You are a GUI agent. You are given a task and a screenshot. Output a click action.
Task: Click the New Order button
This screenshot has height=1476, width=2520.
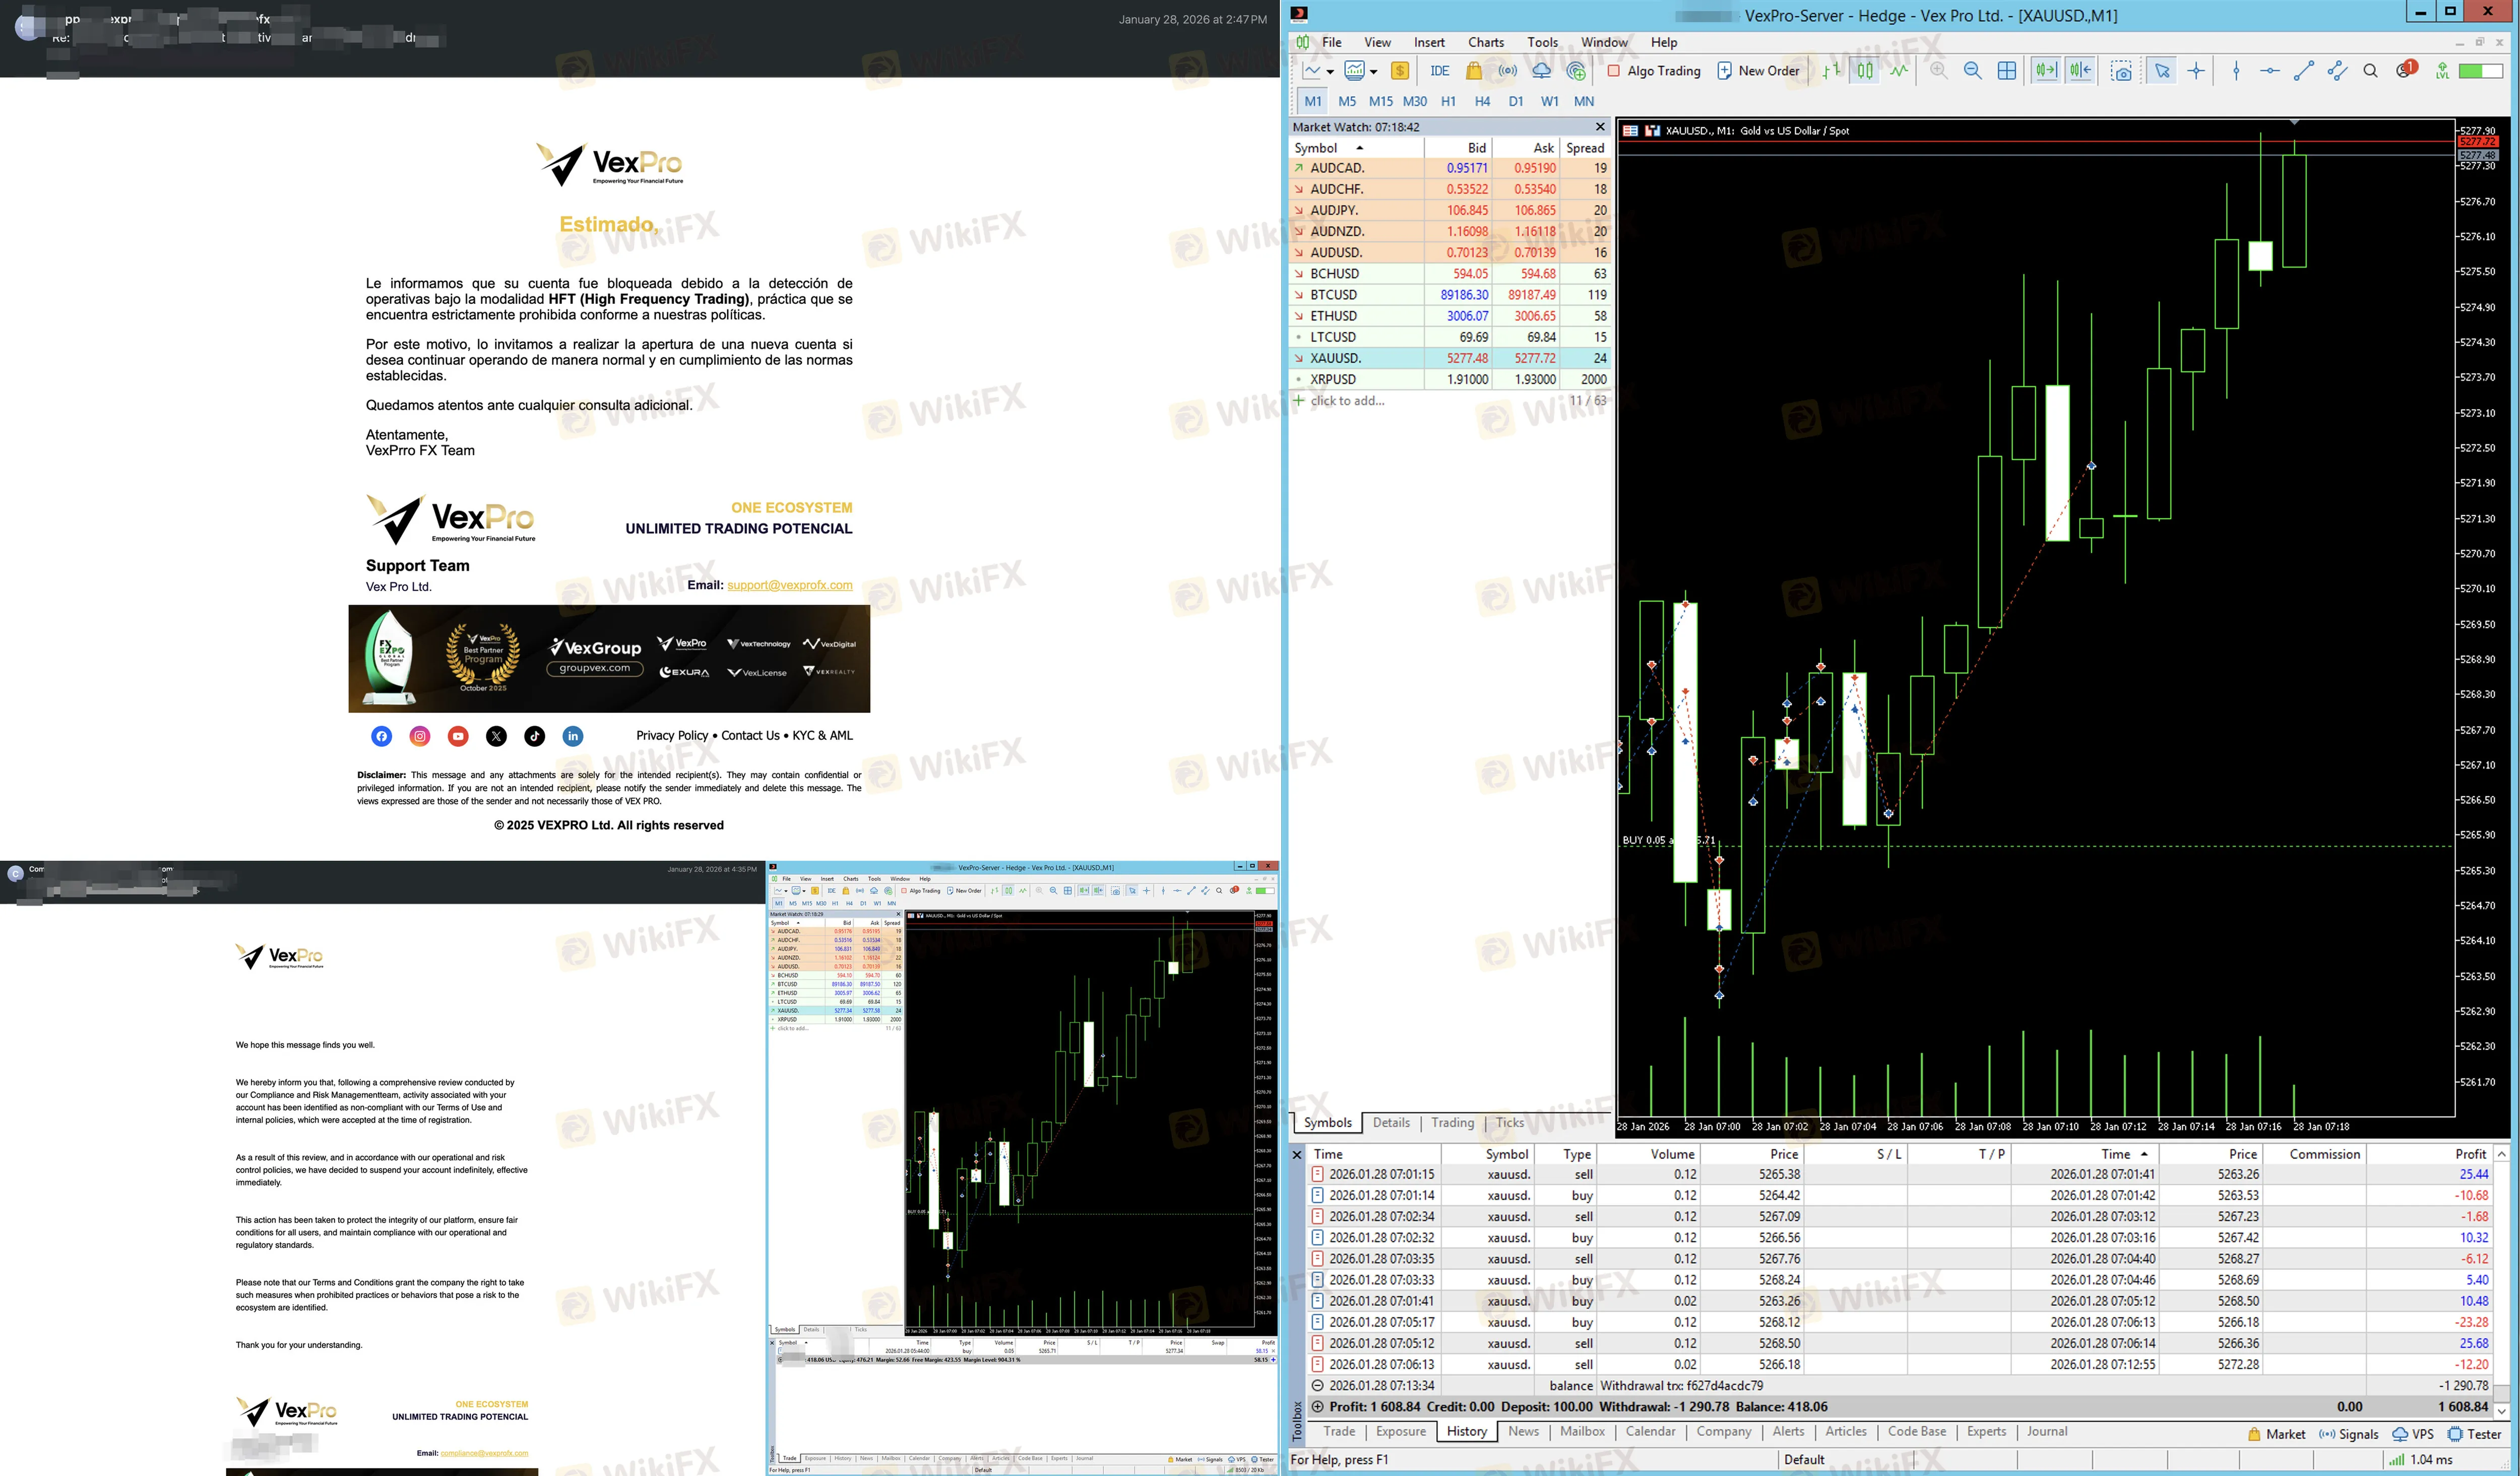[x=1758, y=71]
